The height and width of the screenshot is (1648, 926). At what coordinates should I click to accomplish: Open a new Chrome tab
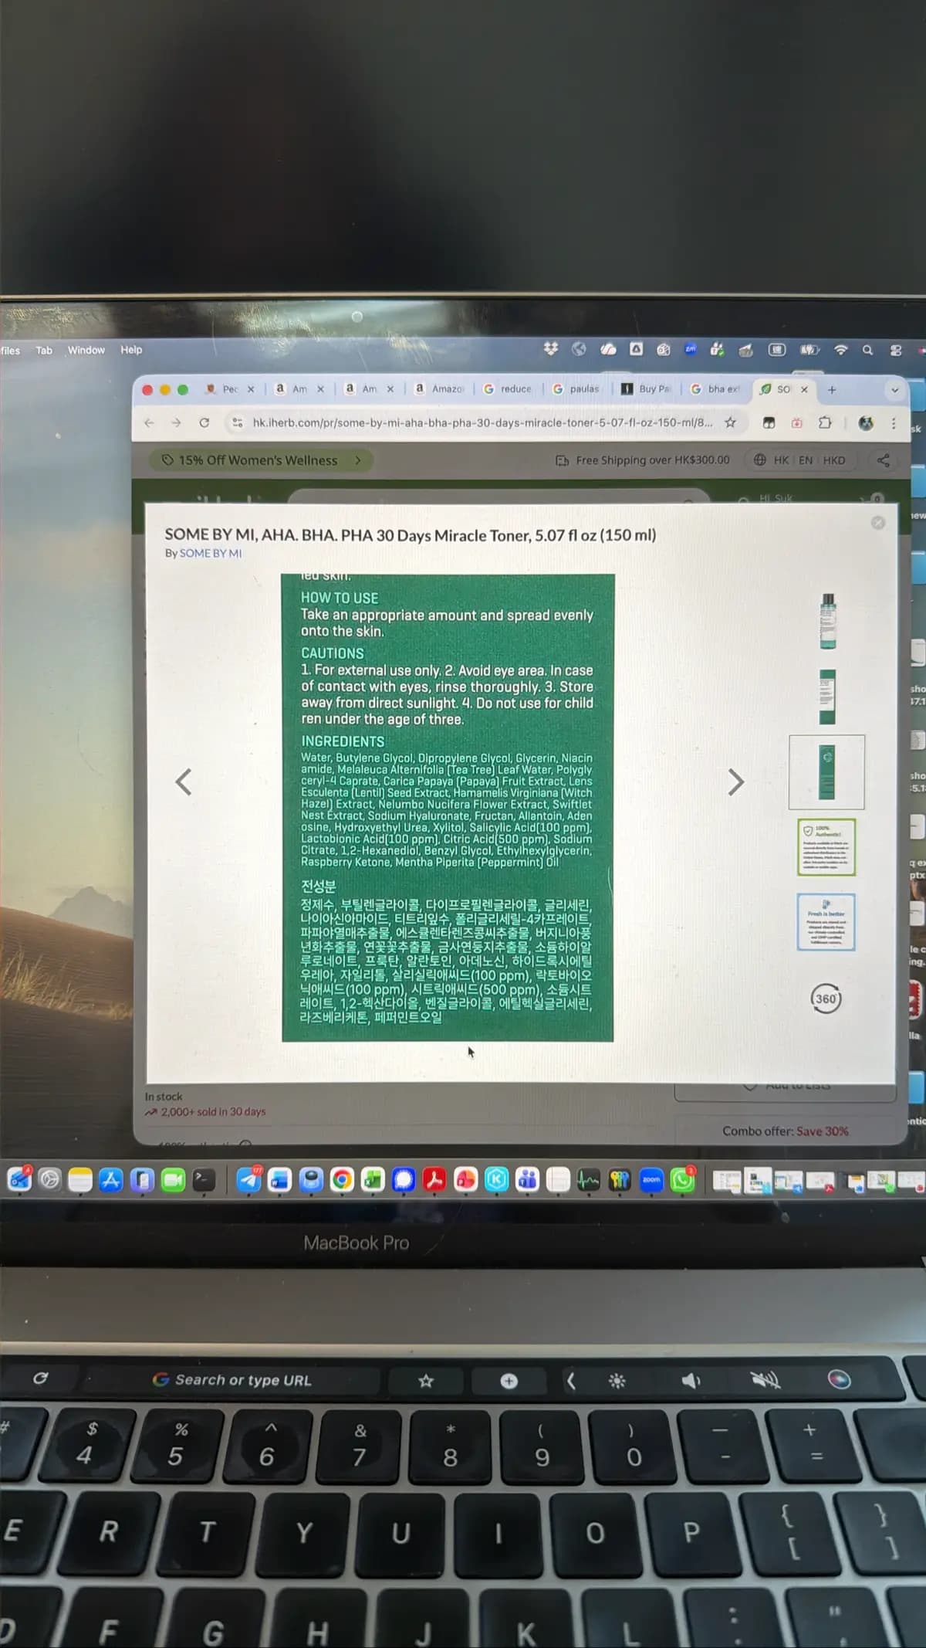(832, 389)
